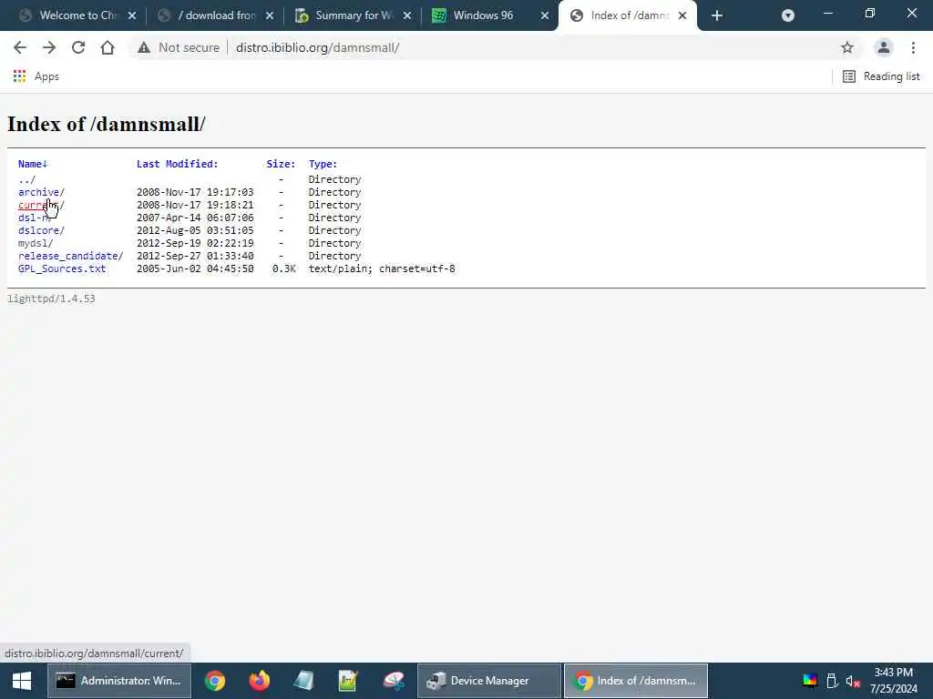Open the Windows Start menu

click(22, 681)
